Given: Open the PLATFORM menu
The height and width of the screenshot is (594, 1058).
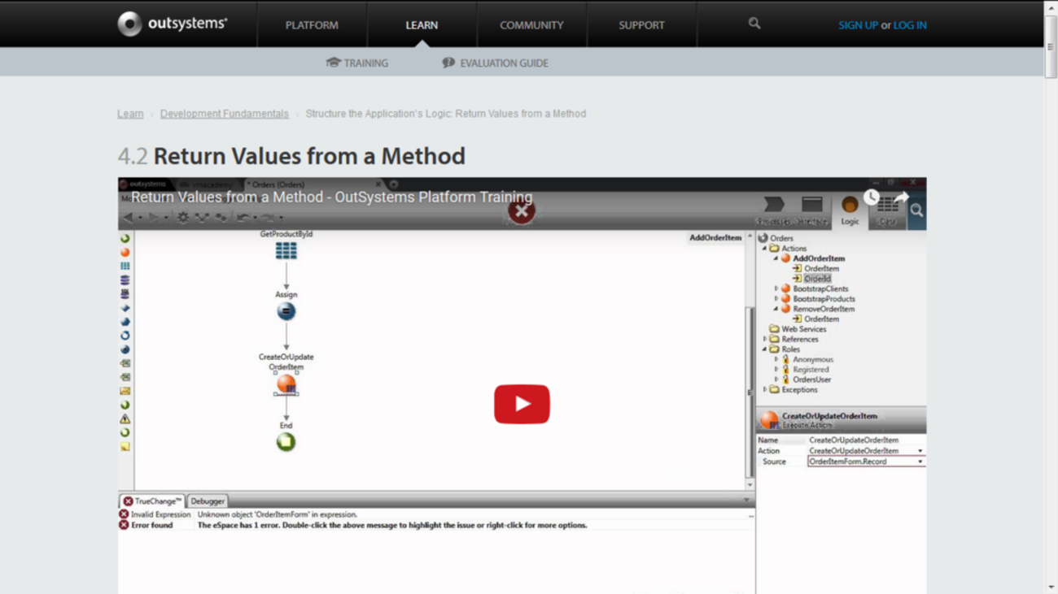Looking at the screenshot, I should click(312, 25).
